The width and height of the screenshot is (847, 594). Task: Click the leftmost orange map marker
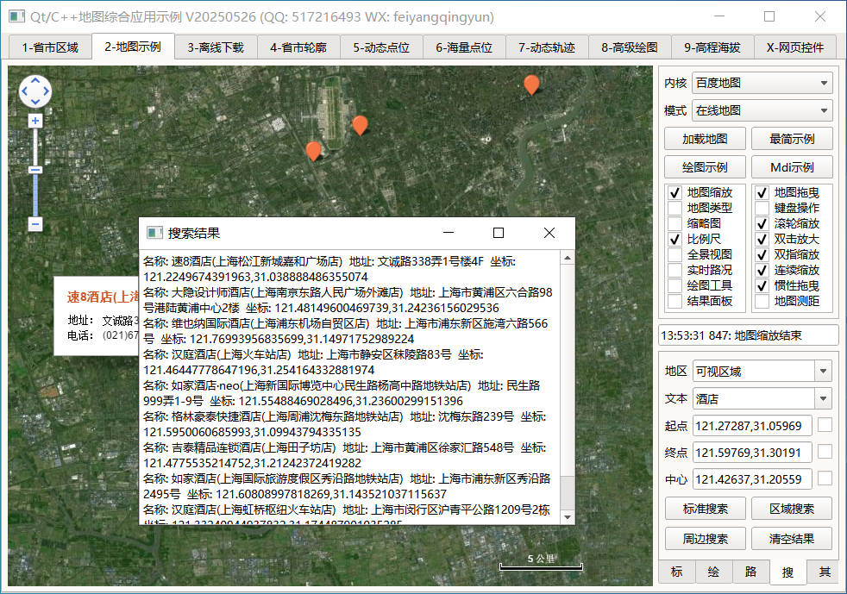coord(313,151)
